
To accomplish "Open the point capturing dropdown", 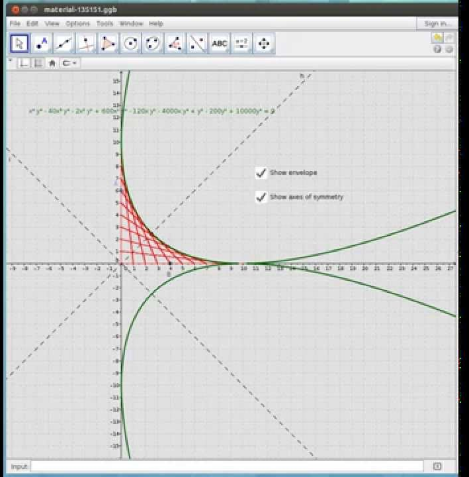I will [x=69, y=64].
